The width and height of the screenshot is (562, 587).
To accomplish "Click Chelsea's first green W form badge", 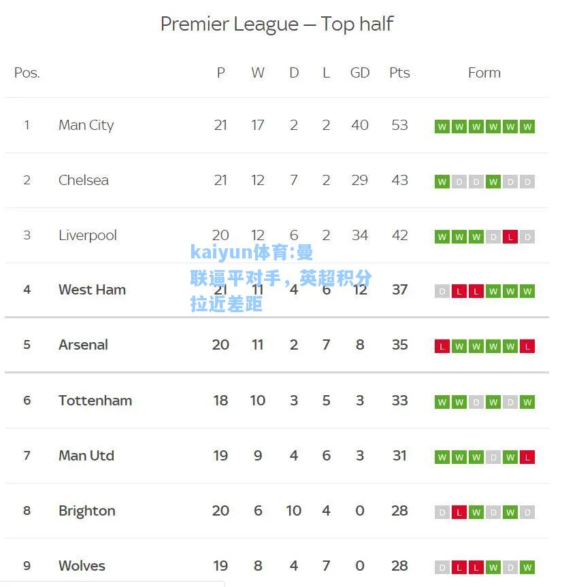I will coord(442,182).
